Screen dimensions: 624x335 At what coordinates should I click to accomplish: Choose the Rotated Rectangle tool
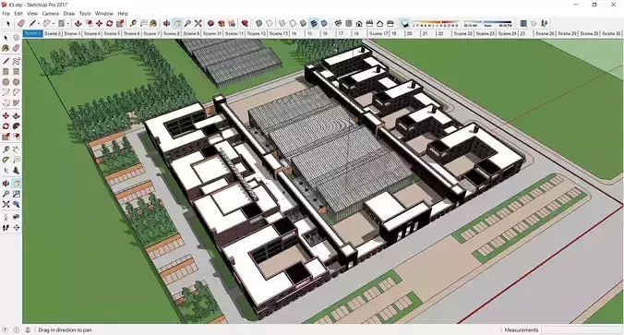coord(17,72)
